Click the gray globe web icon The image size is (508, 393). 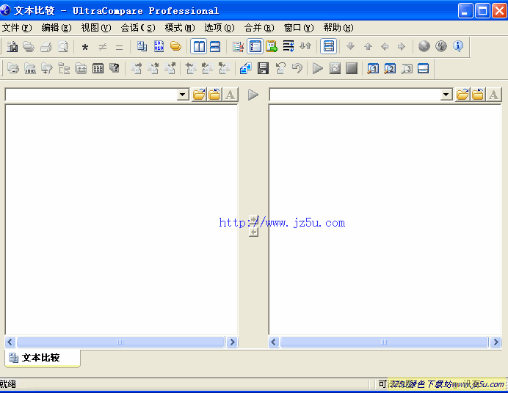point(424,46)
